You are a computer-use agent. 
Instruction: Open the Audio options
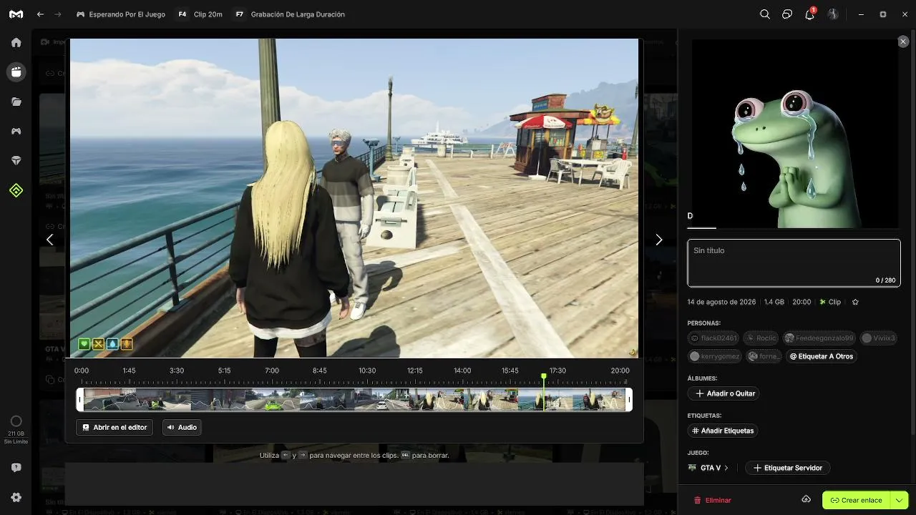click(x=182, y=427)
